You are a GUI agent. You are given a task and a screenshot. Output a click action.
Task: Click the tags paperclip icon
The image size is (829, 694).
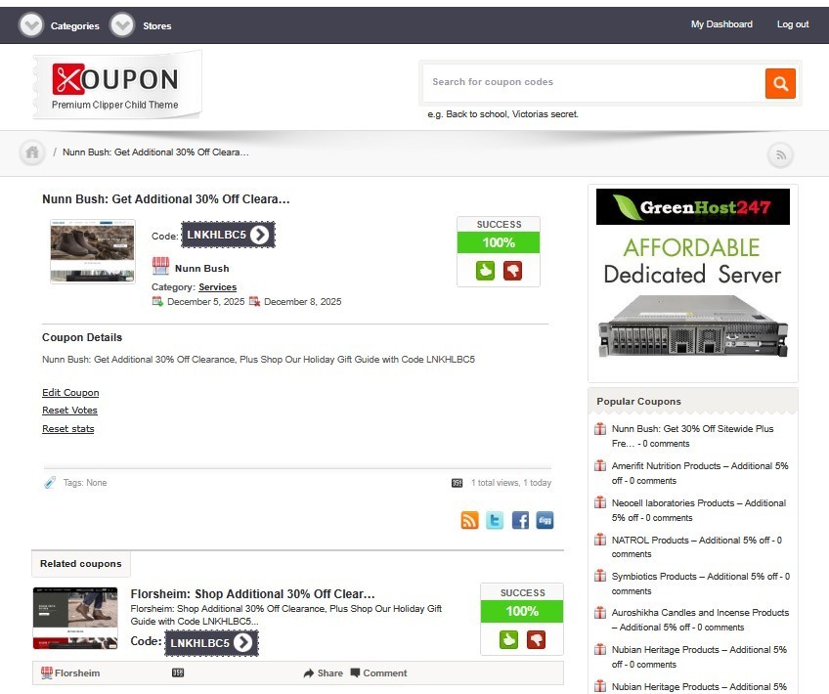click(50, 483)
